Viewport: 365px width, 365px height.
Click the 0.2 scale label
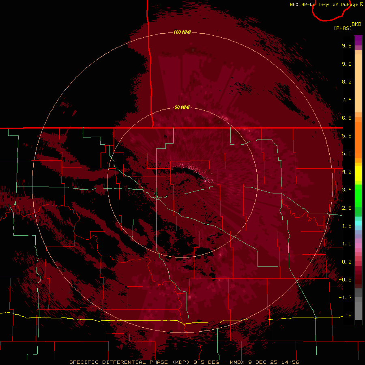(347, 262)
